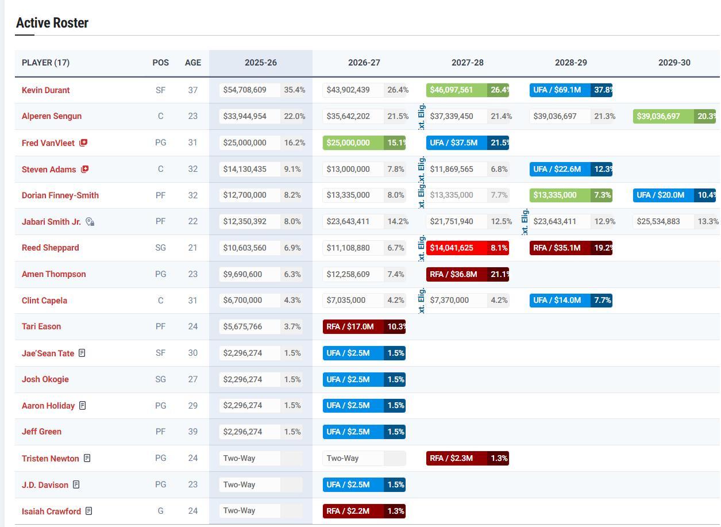Screen dimensions: 721x527
Task: Click the PLAYER (17) column header
Action: [45, 63]
